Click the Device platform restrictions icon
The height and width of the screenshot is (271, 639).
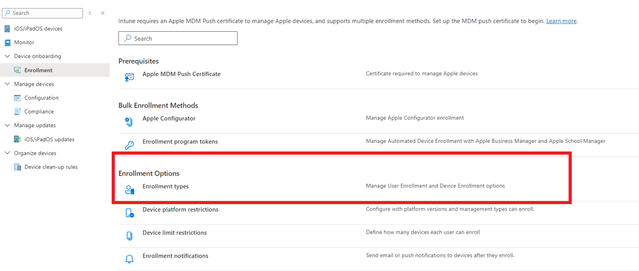point(130,213)
